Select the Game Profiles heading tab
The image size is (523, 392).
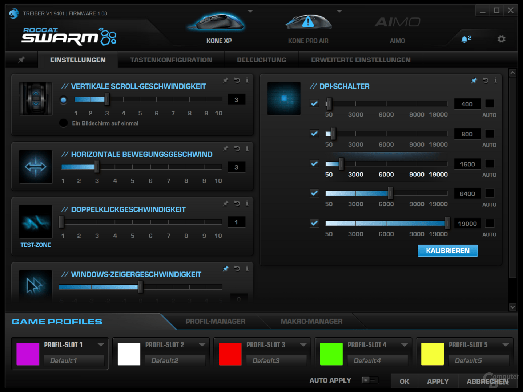click(x=57, y=322)
